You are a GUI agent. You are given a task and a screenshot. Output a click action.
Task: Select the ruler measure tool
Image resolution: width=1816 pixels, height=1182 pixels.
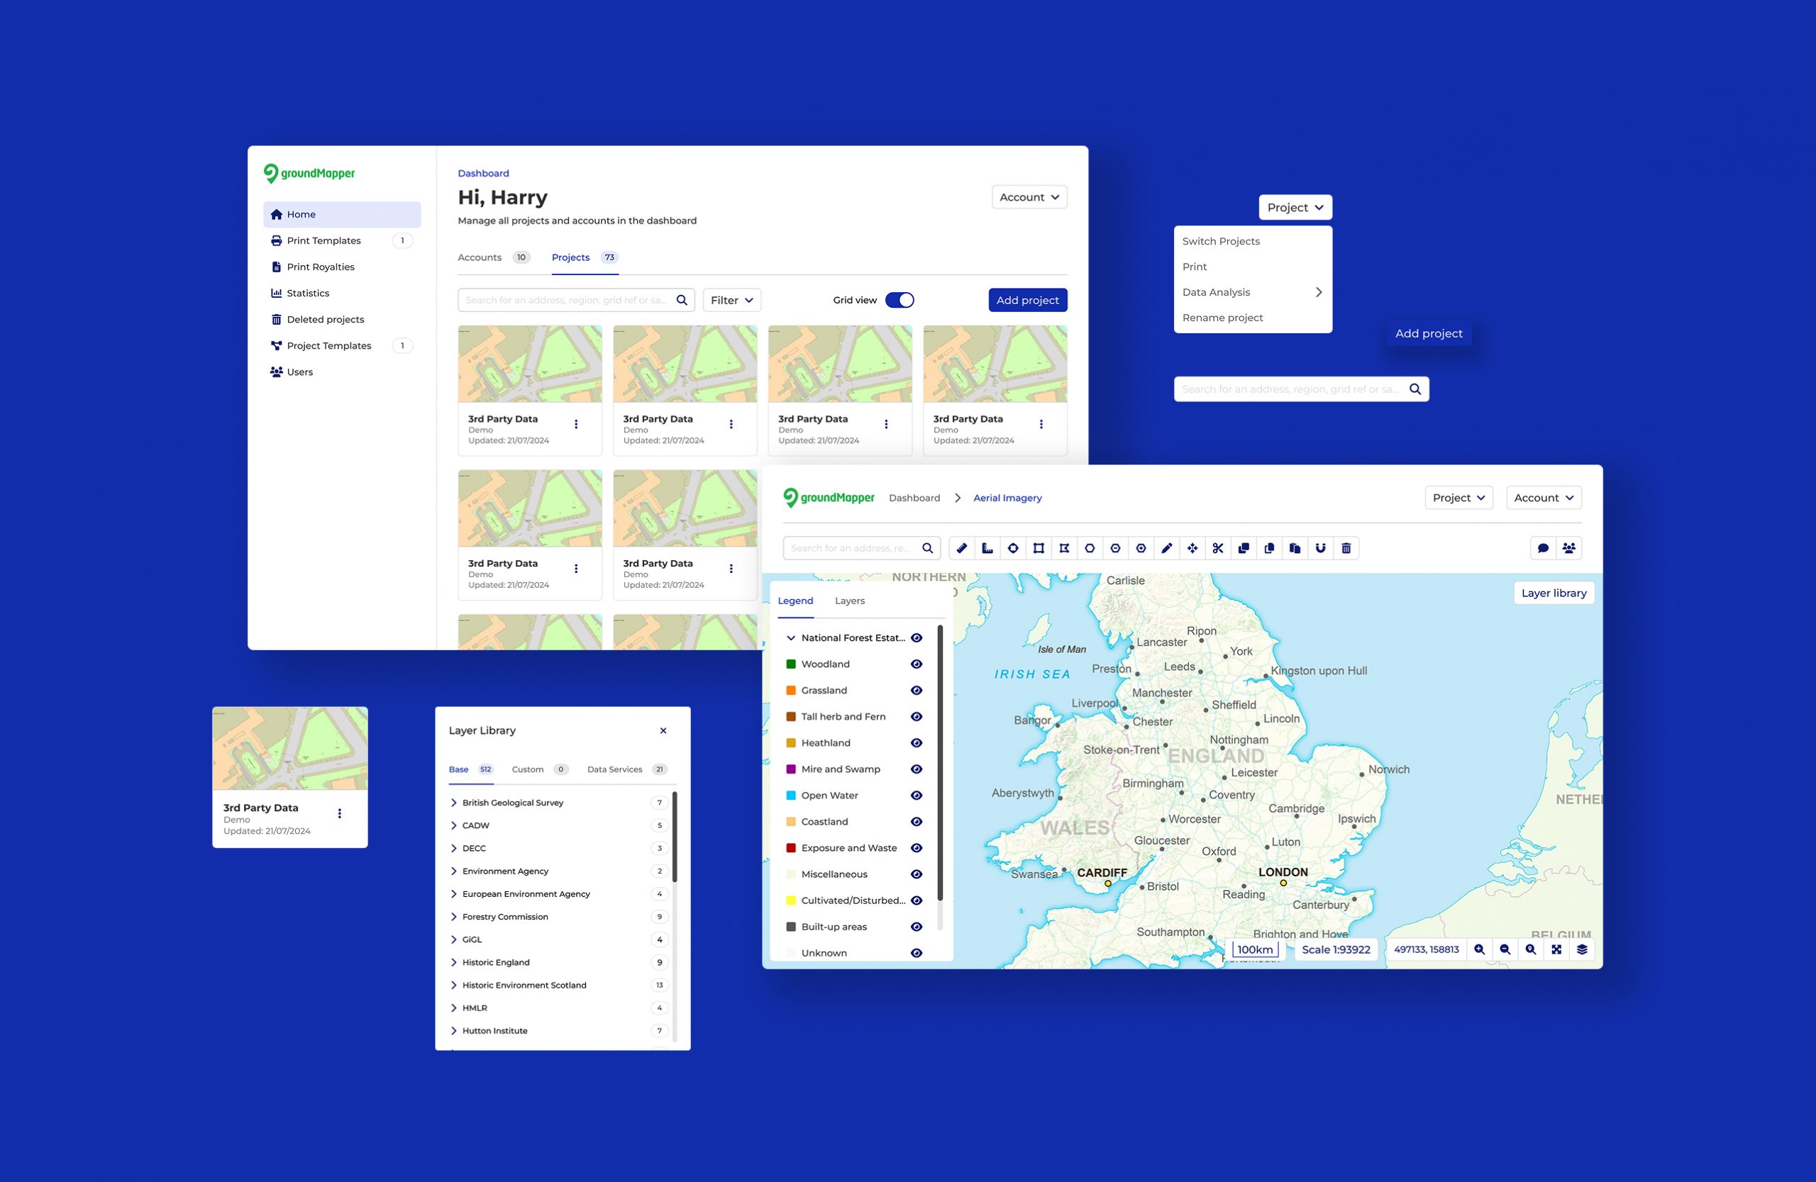pyautogui.click(x=961, y=548)
